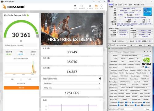Toggle the UEFI checkbox in GPU-Z

click(146, 67)
